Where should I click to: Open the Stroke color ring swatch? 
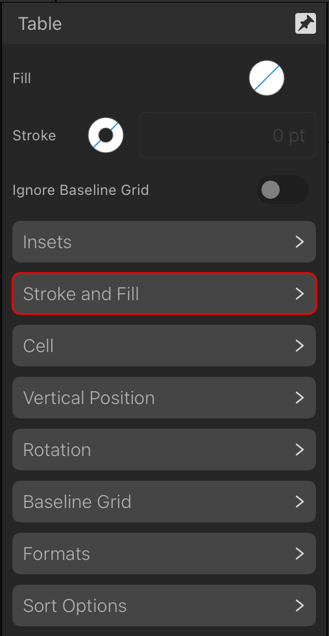106,135
